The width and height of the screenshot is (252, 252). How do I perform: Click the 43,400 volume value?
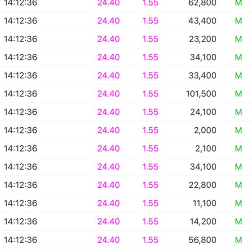(x=203, y=21)
